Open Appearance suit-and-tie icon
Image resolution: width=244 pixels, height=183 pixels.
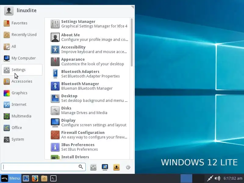click(55, 62)
